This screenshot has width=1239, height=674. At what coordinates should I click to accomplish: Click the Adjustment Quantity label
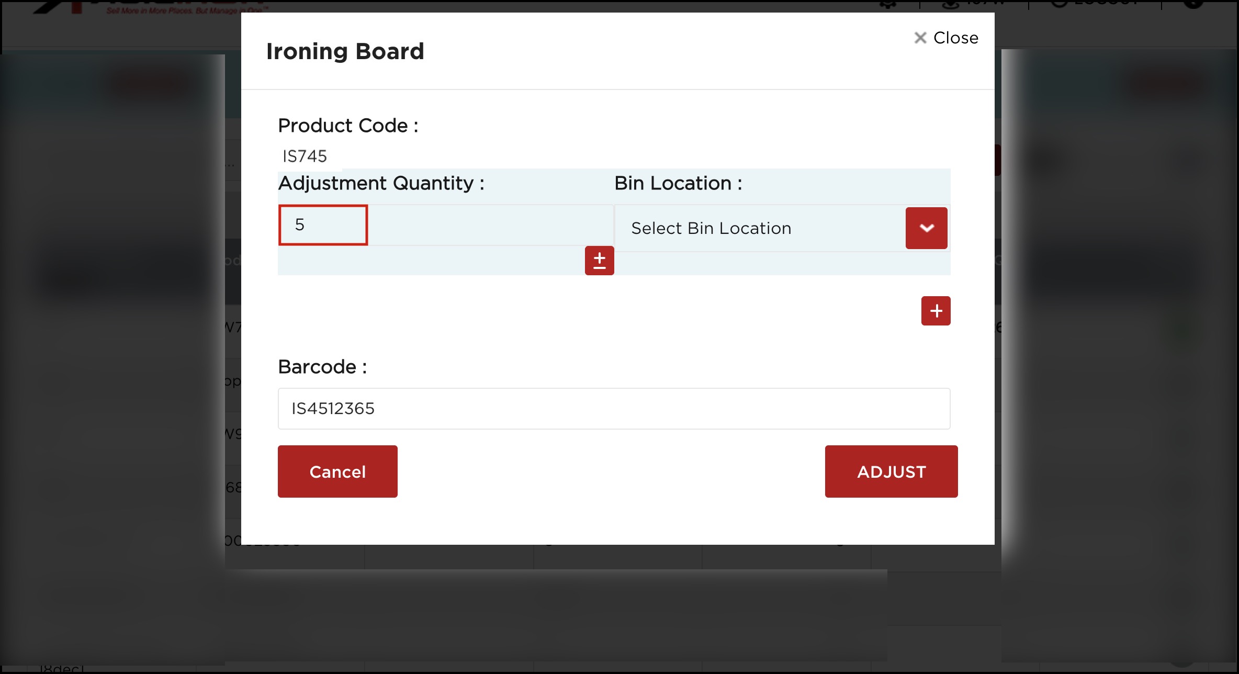click(381, 183)
